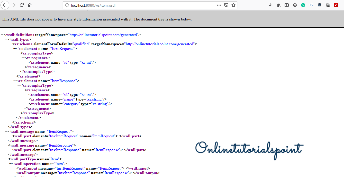Collapse the wsdl:operation Item node
The width and height of the screenshot is (344, 177).
click(11, 164)
